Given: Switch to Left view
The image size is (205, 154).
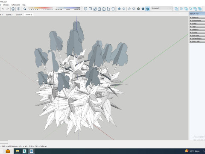Looking at the screenshot, I should [x=108, y=9].
